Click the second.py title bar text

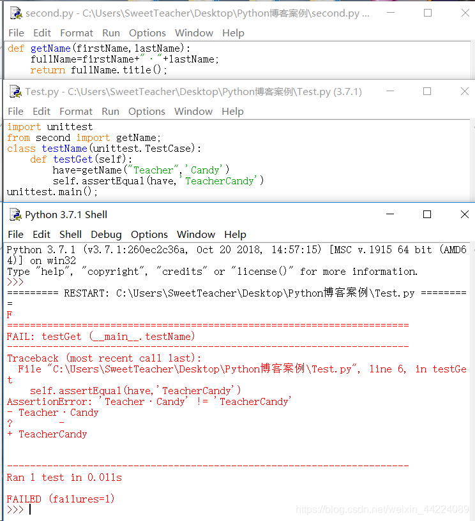point(197,13)
